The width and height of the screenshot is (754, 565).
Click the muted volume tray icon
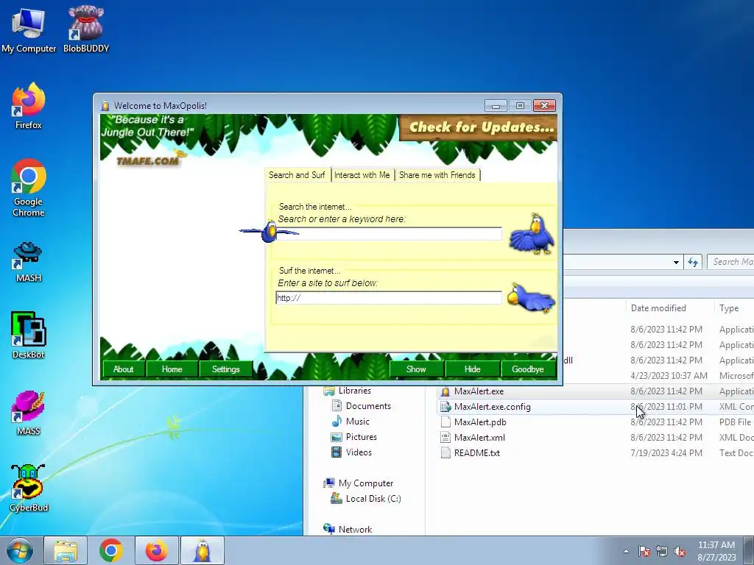[680, 552]
